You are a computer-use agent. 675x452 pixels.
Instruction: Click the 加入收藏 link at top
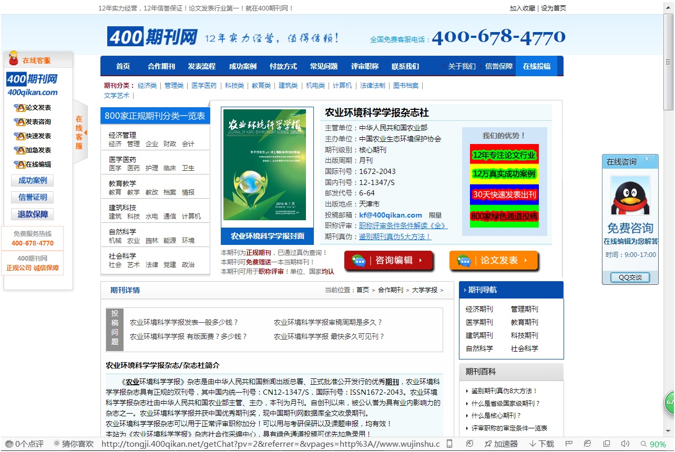(523, 8)
